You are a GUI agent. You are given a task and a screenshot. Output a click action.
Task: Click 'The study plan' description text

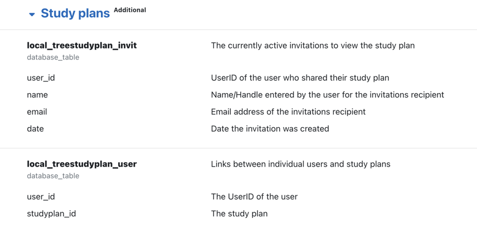point(239,213)
